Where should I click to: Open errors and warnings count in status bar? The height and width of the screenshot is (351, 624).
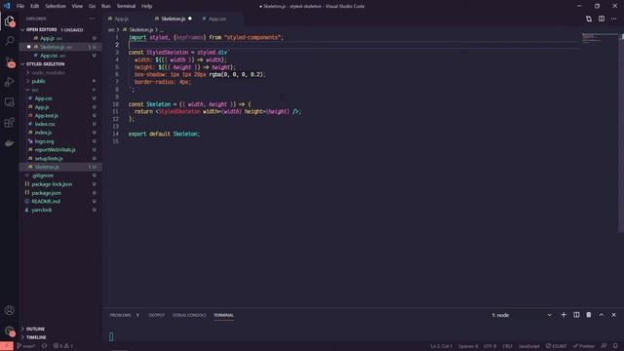click(63, 346)
